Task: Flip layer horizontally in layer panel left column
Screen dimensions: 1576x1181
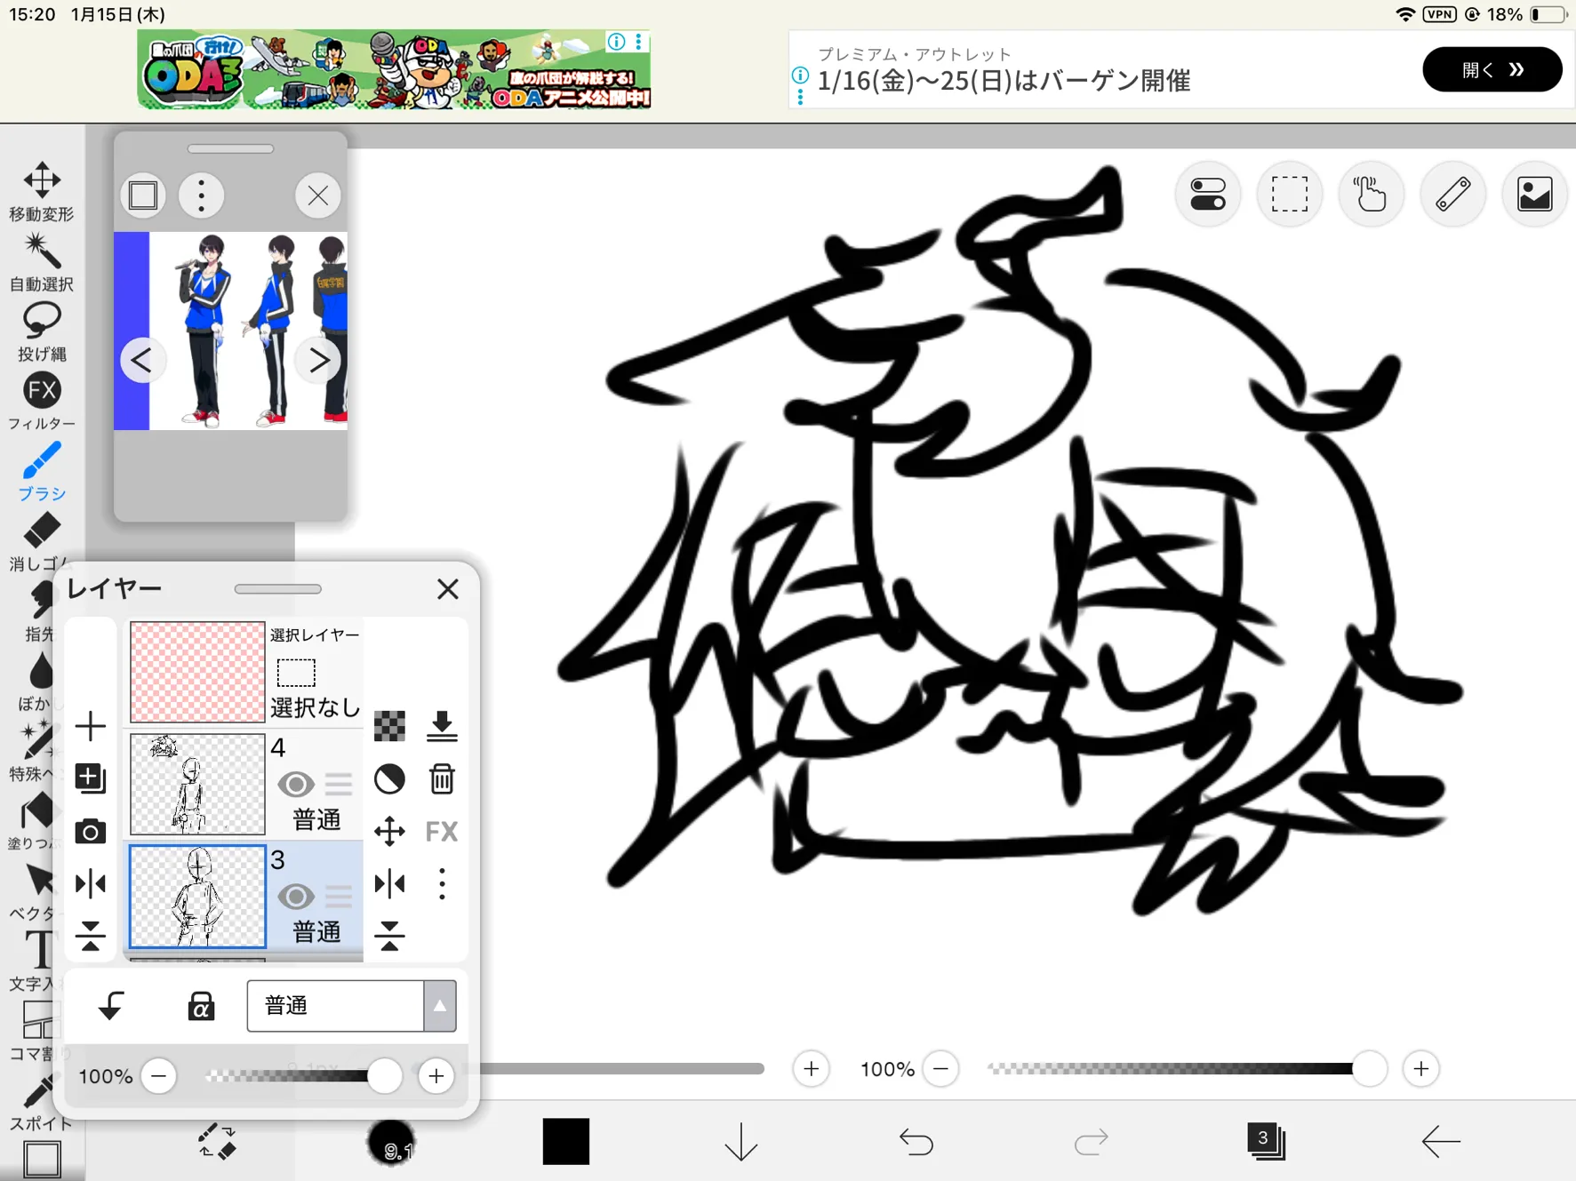Action: pyautogui.click(x=91, y=884)
